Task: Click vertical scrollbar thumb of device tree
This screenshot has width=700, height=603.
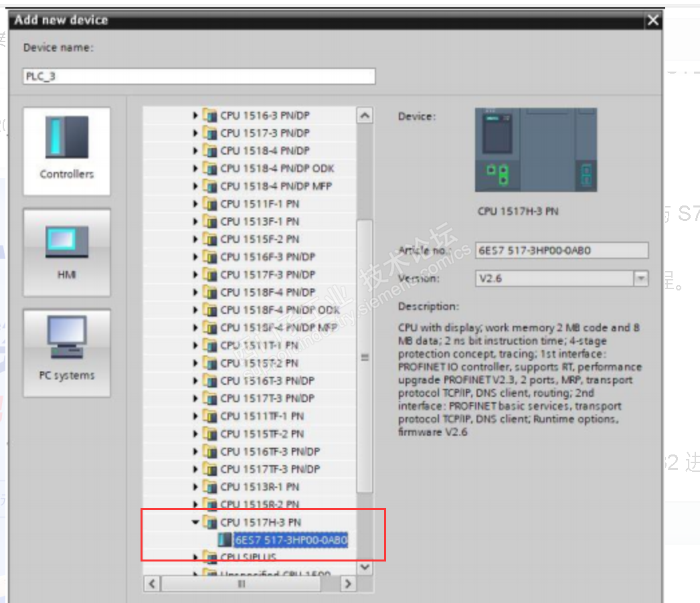Action: [x=365, y=356]
